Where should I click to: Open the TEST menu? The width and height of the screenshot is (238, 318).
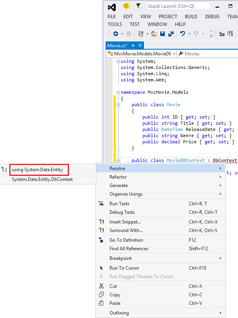135,24
